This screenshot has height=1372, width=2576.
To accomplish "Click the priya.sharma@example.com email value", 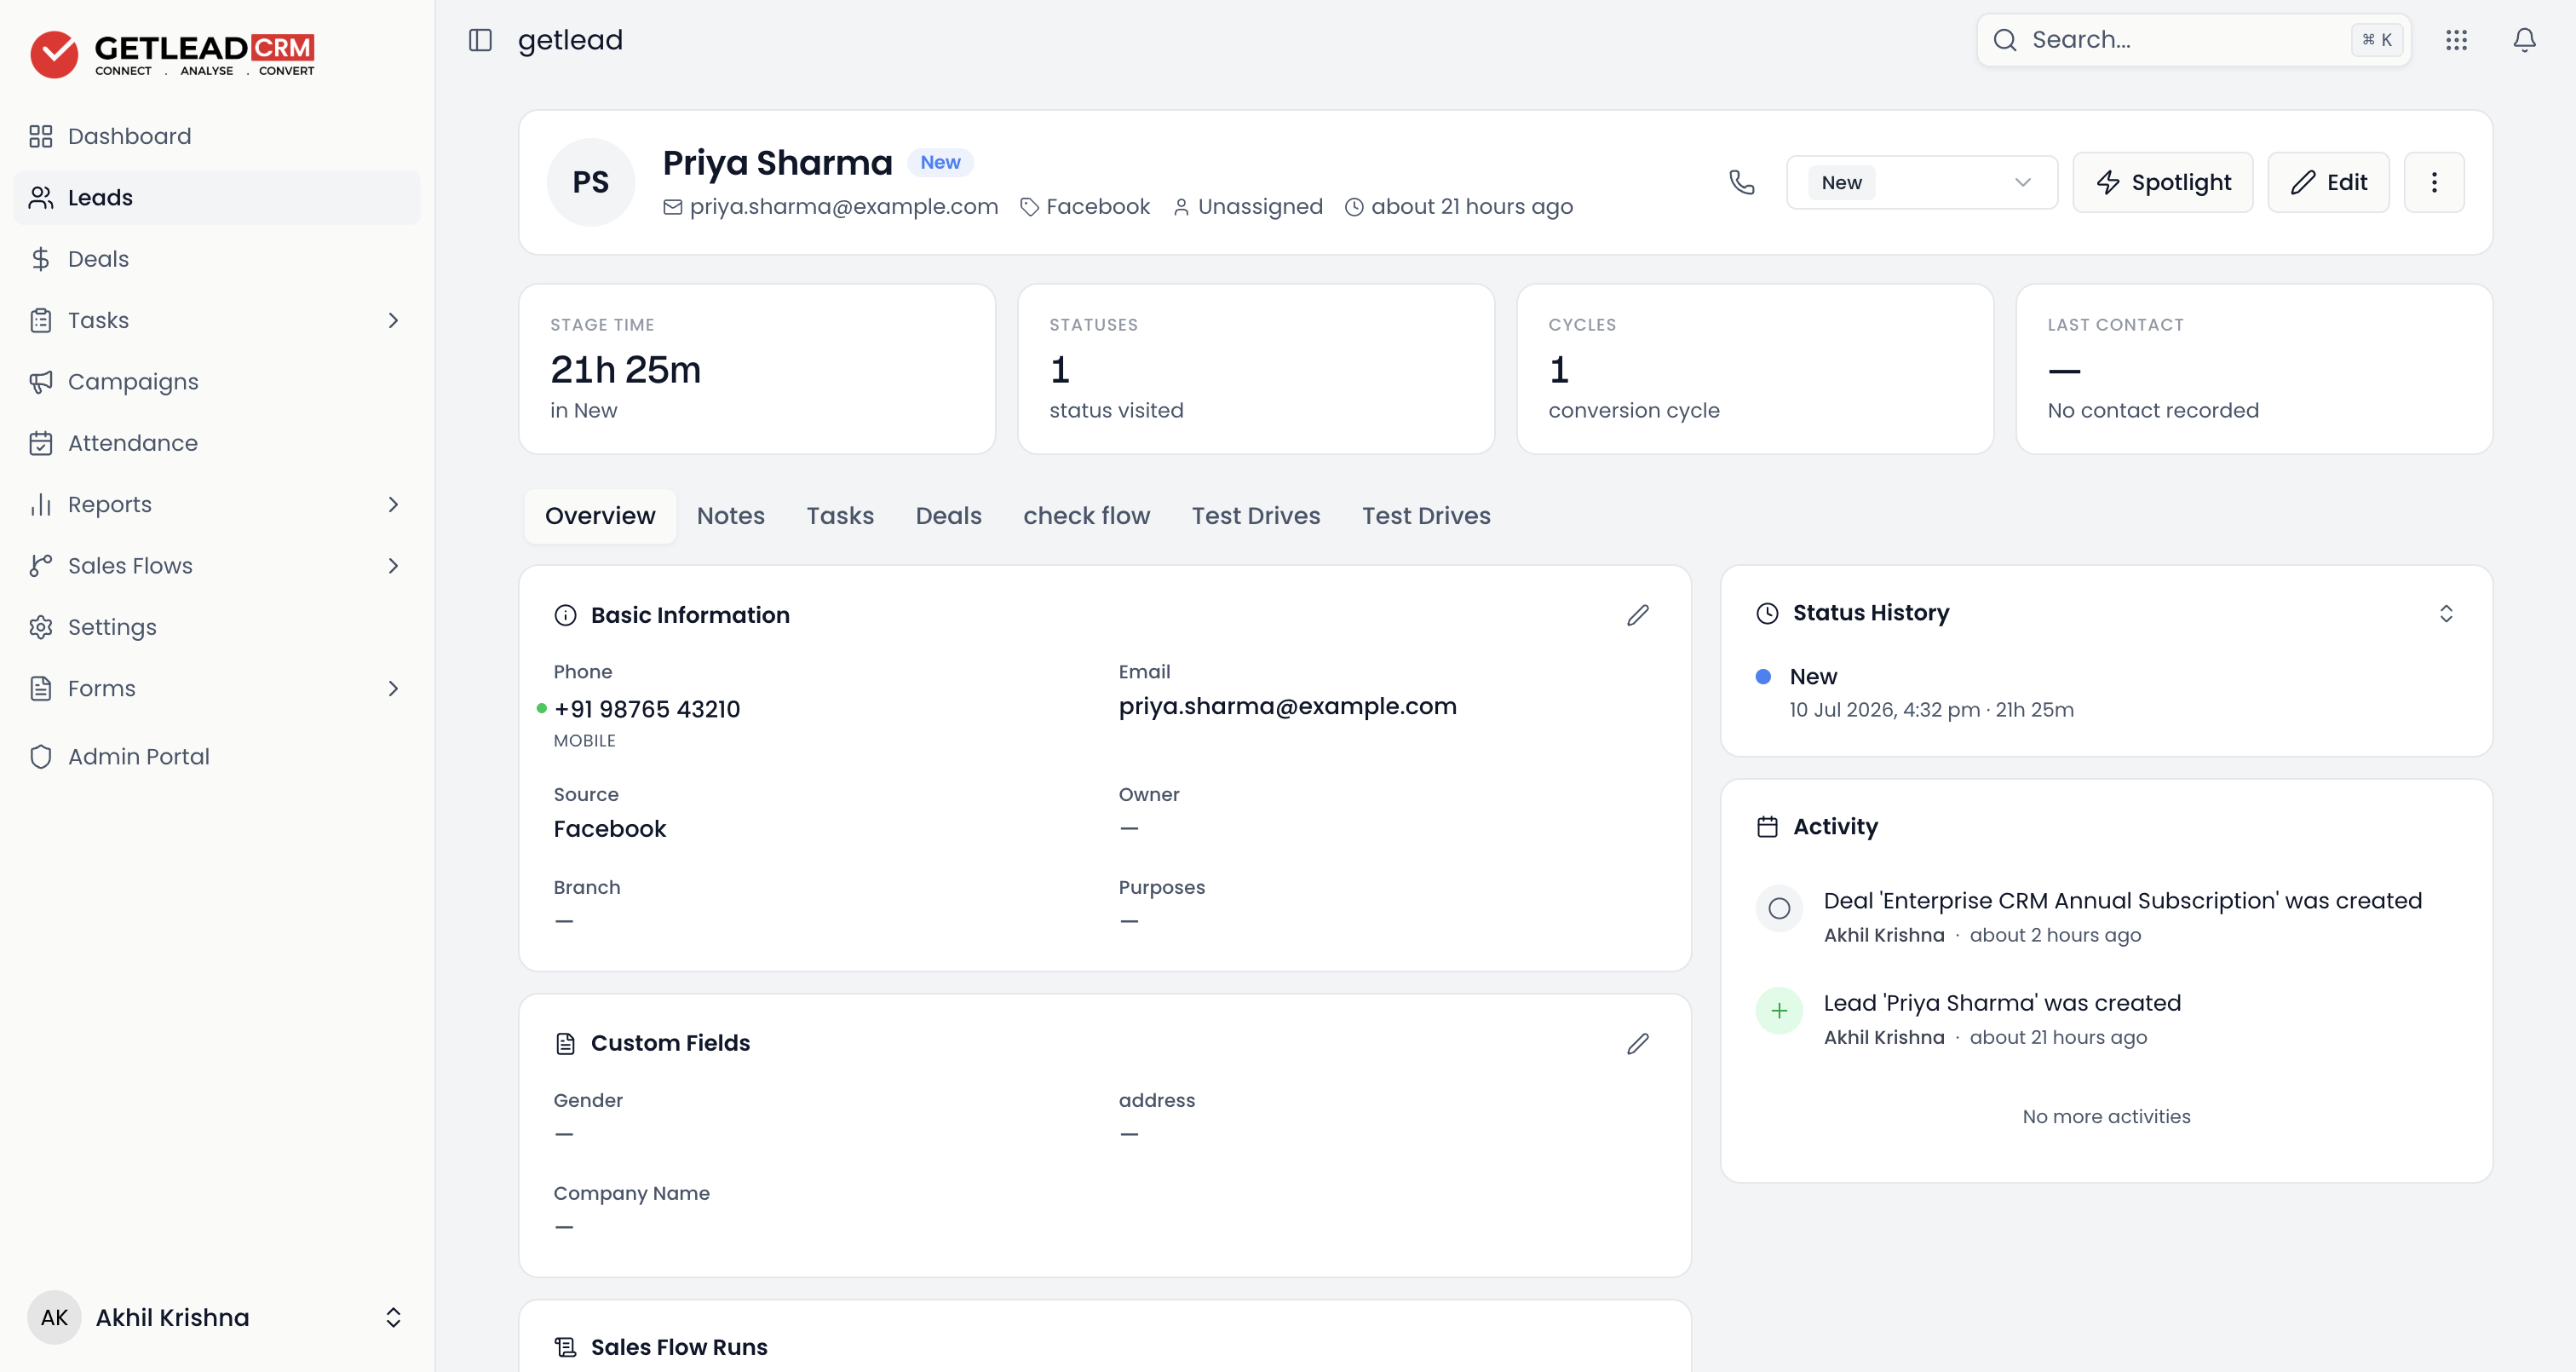I will click(1287, 706).
